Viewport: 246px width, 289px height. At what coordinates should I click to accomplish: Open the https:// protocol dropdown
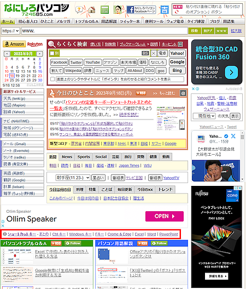point(10,31)
